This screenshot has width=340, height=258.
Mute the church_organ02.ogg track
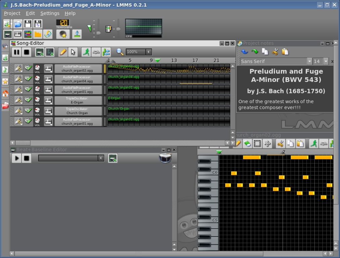point(29,68)
